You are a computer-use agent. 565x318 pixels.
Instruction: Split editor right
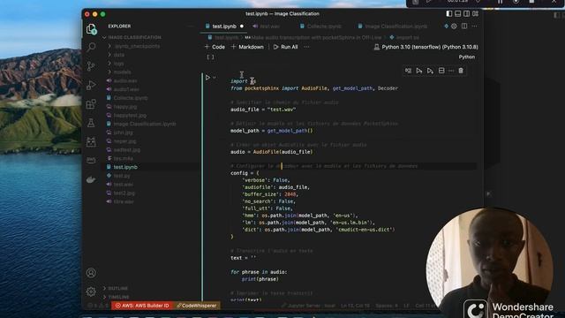464,26
